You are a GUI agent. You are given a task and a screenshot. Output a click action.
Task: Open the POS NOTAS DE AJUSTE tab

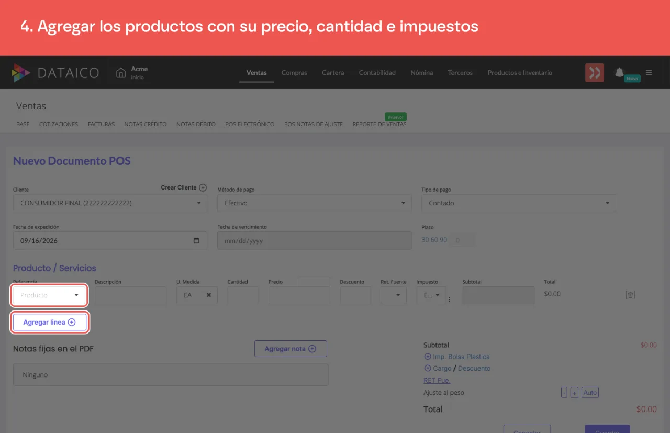click(x=314, y=124)
